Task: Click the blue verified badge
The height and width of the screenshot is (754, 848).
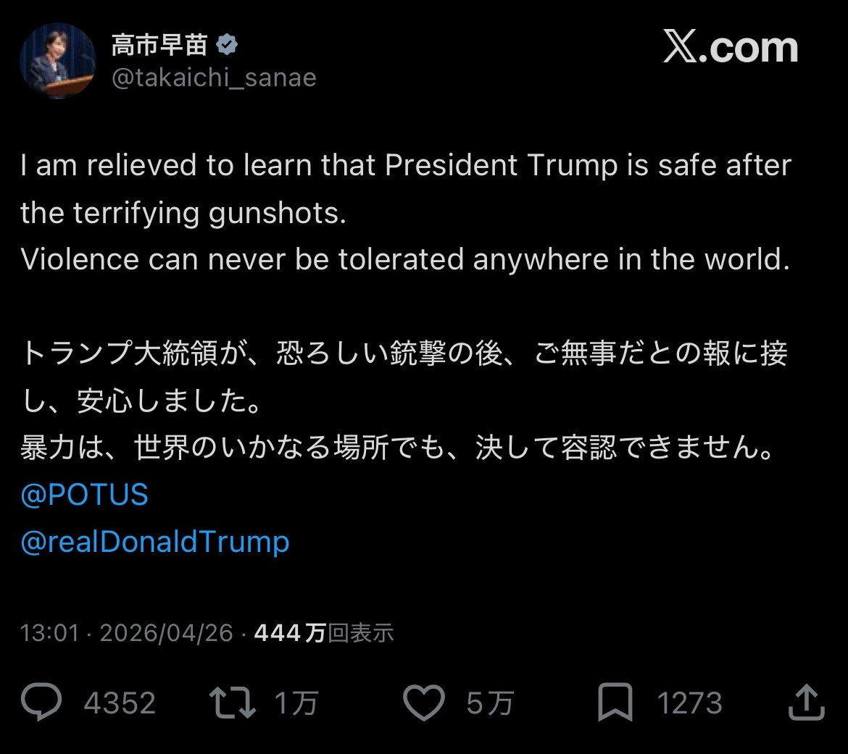Action: coord(228,46)
